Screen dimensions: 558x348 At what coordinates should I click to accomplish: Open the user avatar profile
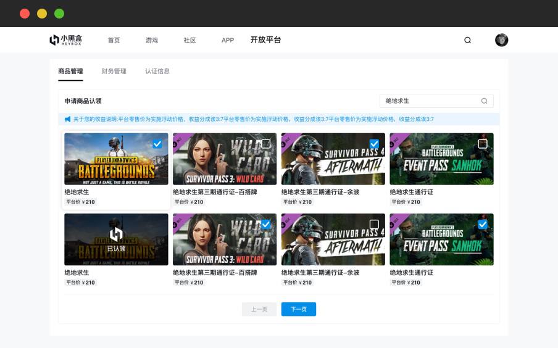pos(501,40)
